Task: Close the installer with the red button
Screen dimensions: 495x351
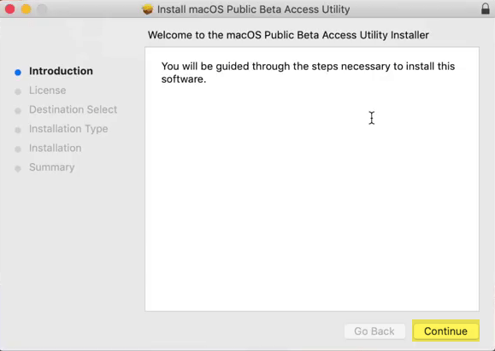Action: [10, 9]
